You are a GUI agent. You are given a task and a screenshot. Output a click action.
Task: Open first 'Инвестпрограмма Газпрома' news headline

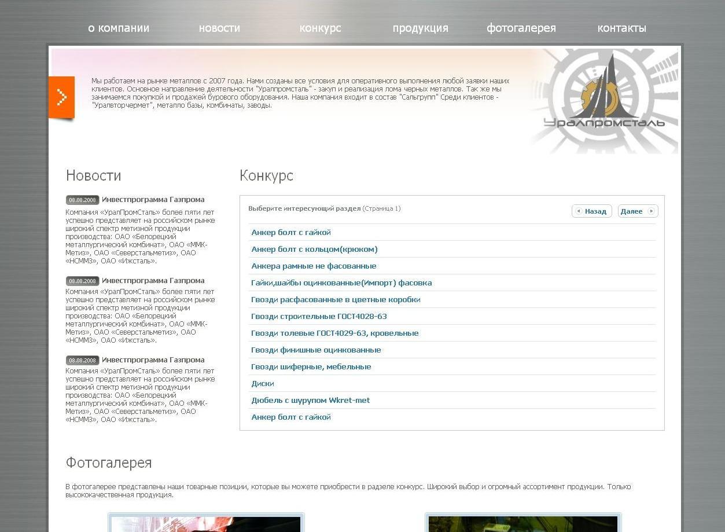pos(153,200)
